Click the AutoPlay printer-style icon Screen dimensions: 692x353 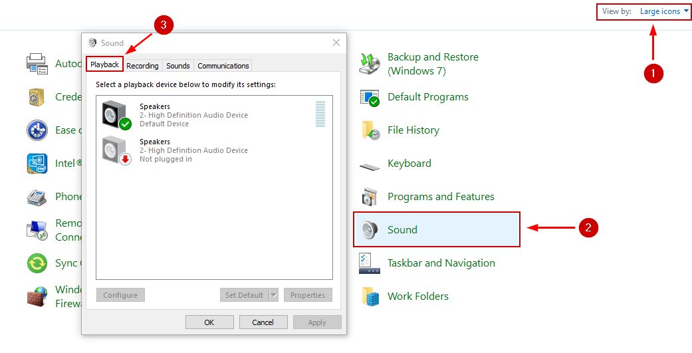tap(37, 64)
